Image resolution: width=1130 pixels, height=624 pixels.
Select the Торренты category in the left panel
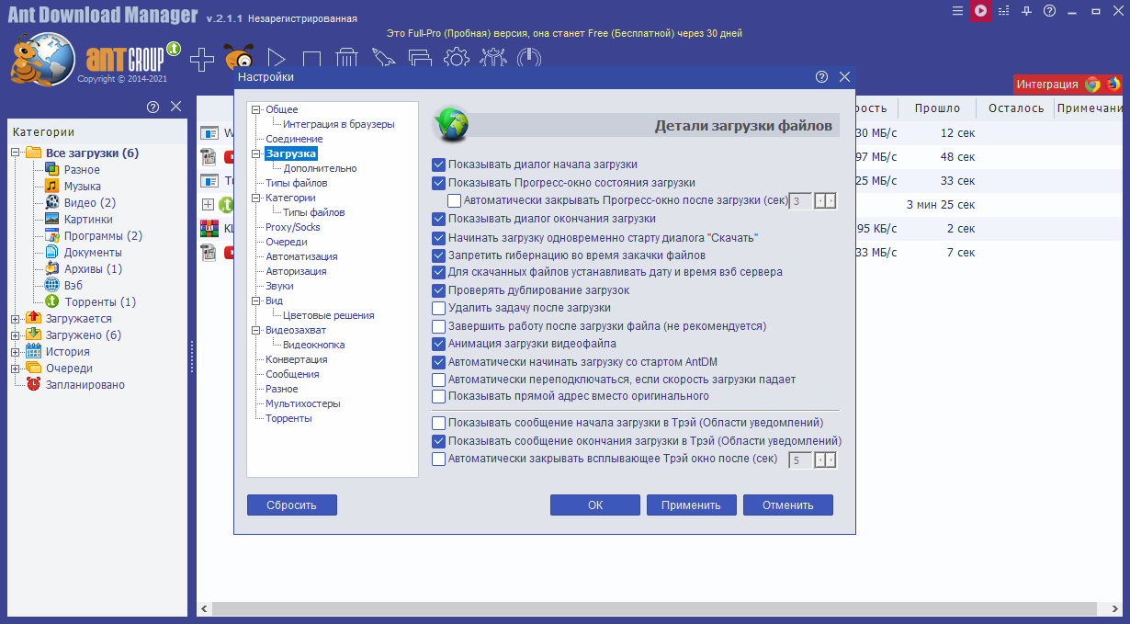pos(99,301)
